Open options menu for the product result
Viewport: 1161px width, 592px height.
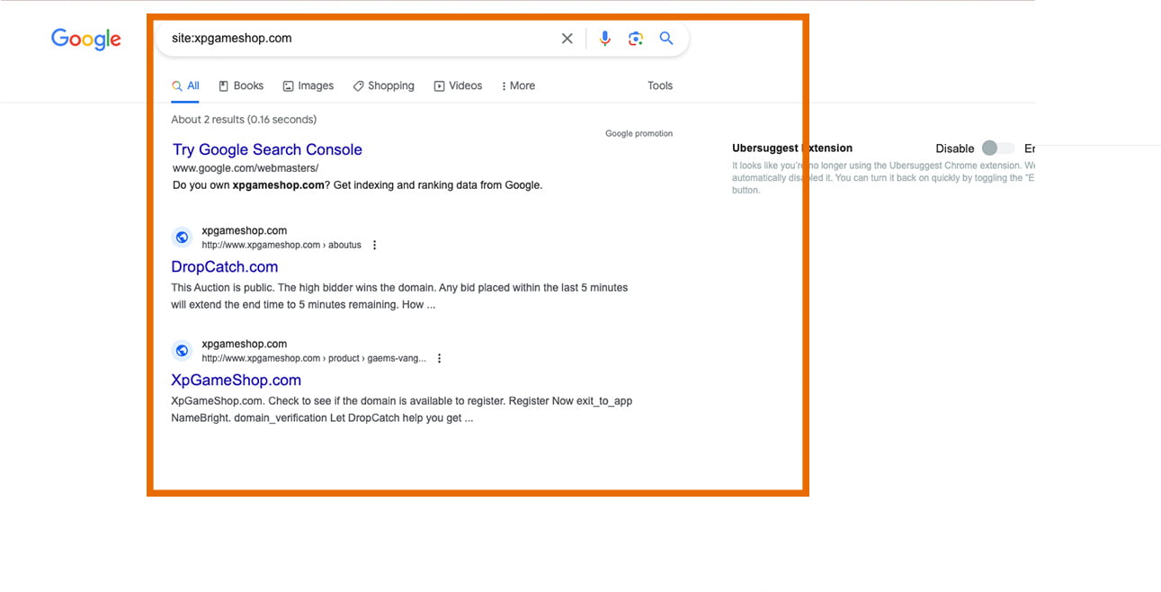440,358
